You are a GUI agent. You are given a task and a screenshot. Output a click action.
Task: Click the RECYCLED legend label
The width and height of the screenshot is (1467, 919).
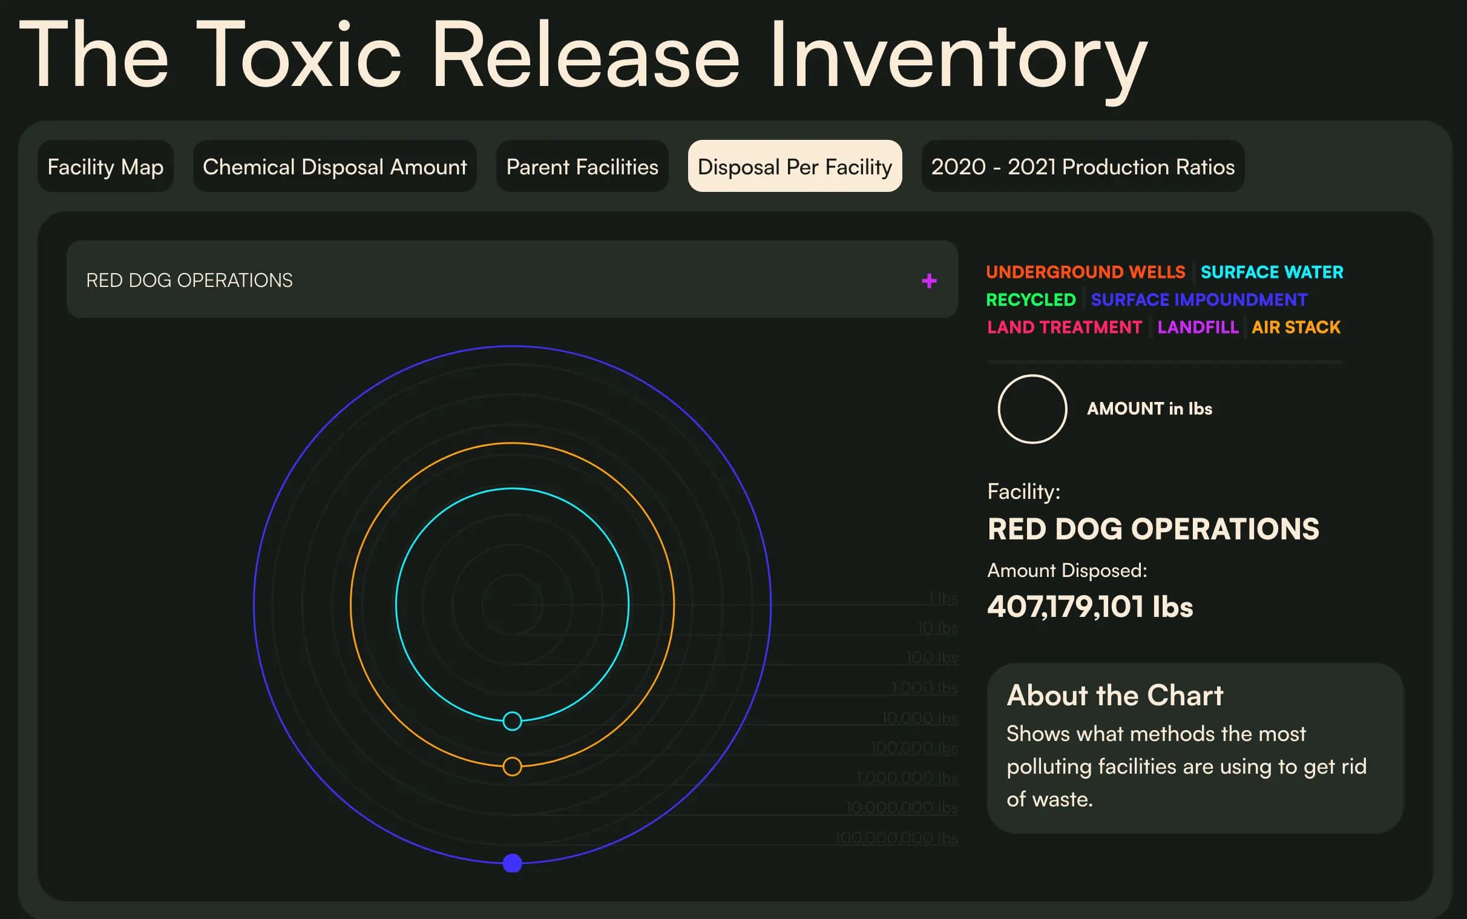(1031, 300)
